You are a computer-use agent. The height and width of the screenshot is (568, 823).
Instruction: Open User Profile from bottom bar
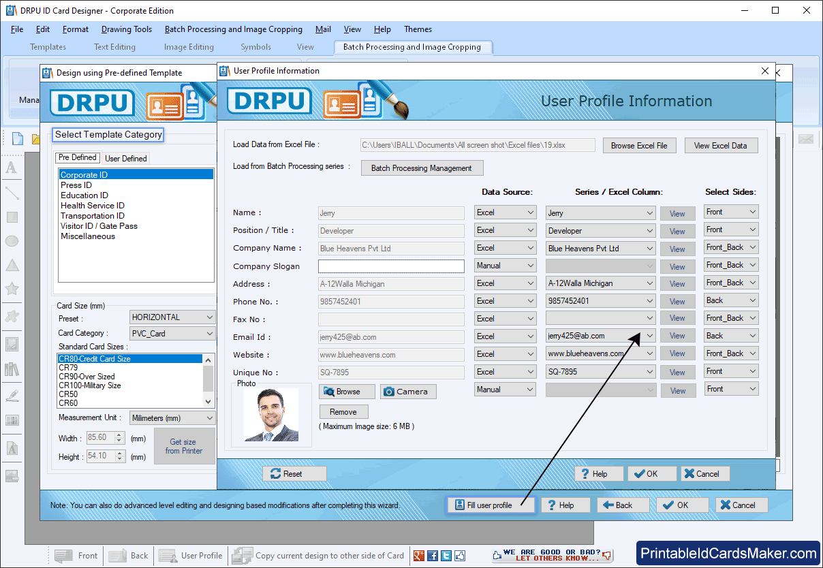coord(191,556)
